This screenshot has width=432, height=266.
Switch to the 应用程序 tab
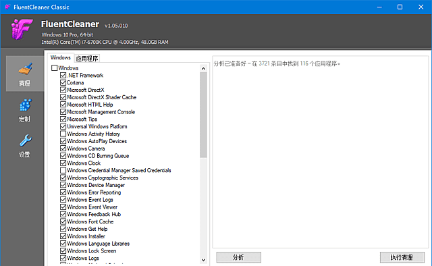(x=87, y=59)
